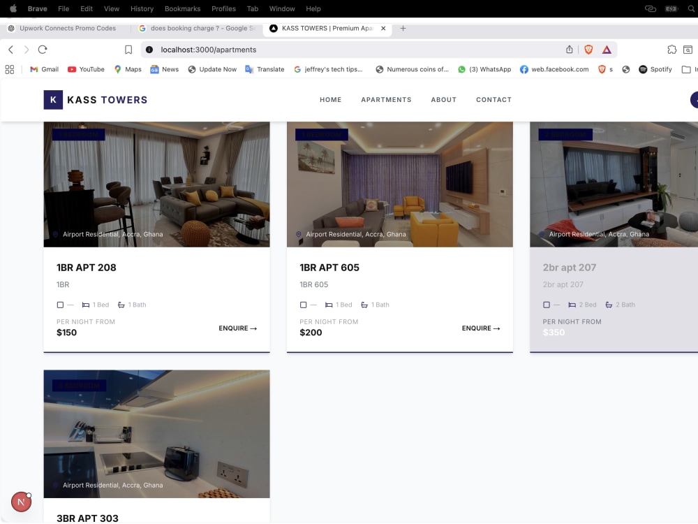
Task: Open the Bookmarks menu
Action: click(x=182, y=8)
